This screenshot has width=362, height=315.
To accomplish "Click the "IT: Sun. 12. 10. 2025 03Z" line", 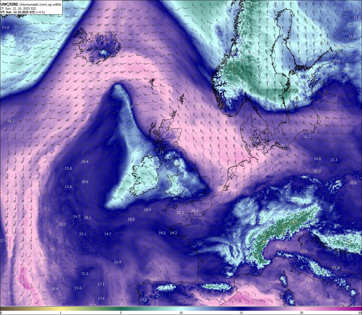I will point(18,8).
